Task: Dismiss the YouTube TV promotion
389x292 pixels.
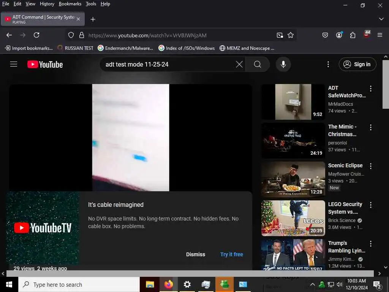Action: [x=196, y=254]
